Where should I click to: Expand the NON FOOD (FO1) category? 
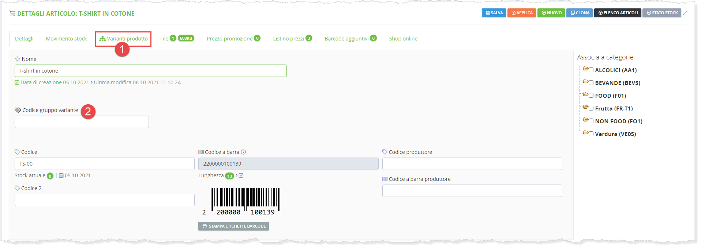(x=585, y=120)
